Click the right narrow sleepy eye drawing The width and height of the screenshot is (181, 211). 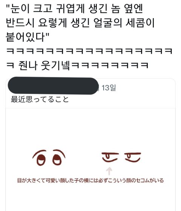coord(133,157)
